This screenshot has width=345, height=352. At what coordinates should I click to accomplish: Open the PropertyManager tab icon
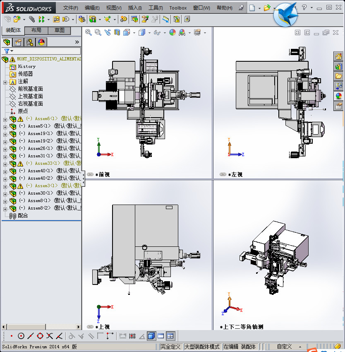click(x=18, y=42)
